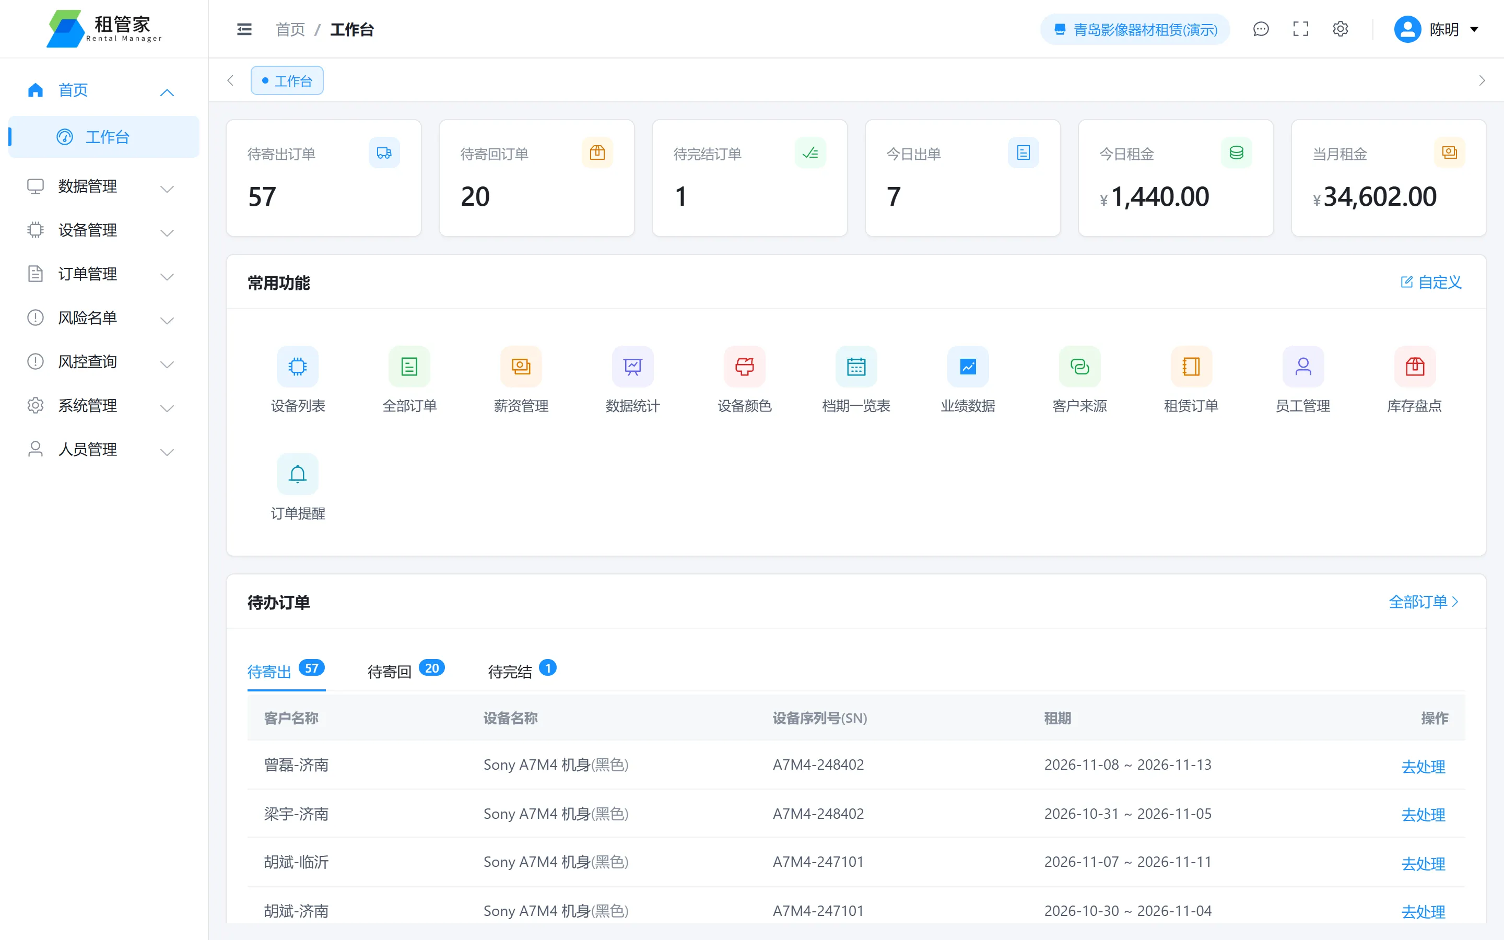Image resolution: width=1504 pixels, height=940 pixels.
Task: Open 档期一览表 calendar icon
Action: (x=856, y=366)
